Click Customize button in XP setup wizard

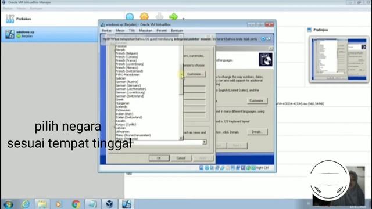coord(257,100)
